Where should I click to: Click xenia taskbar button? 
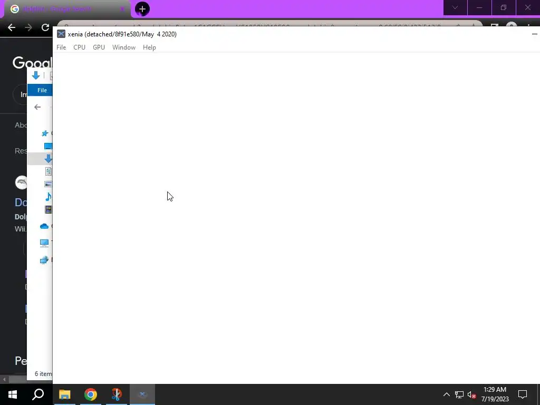pyautogui.click(x=142, y=394)
